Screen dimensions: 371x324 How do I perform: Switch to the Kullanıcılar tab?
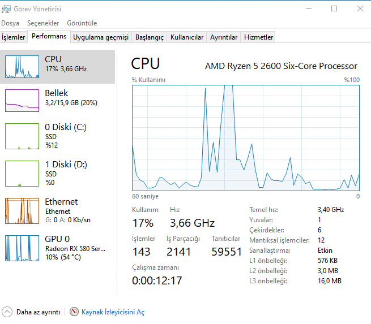(187, 37)
